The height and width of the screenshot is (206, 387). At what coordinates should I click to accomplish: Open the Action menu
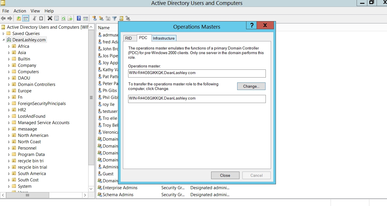point(20,11)
